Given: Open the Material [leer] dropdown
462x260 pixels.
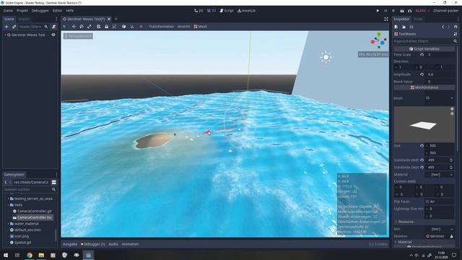Looking at the screenshot, I should click(x=439, y=175).
